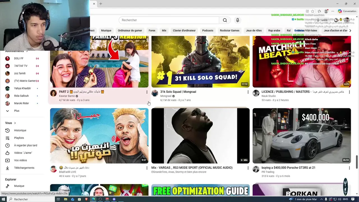The image size is (359, 202).
Task: Open Mongraal channel avatar
Action: pos(155,93)
